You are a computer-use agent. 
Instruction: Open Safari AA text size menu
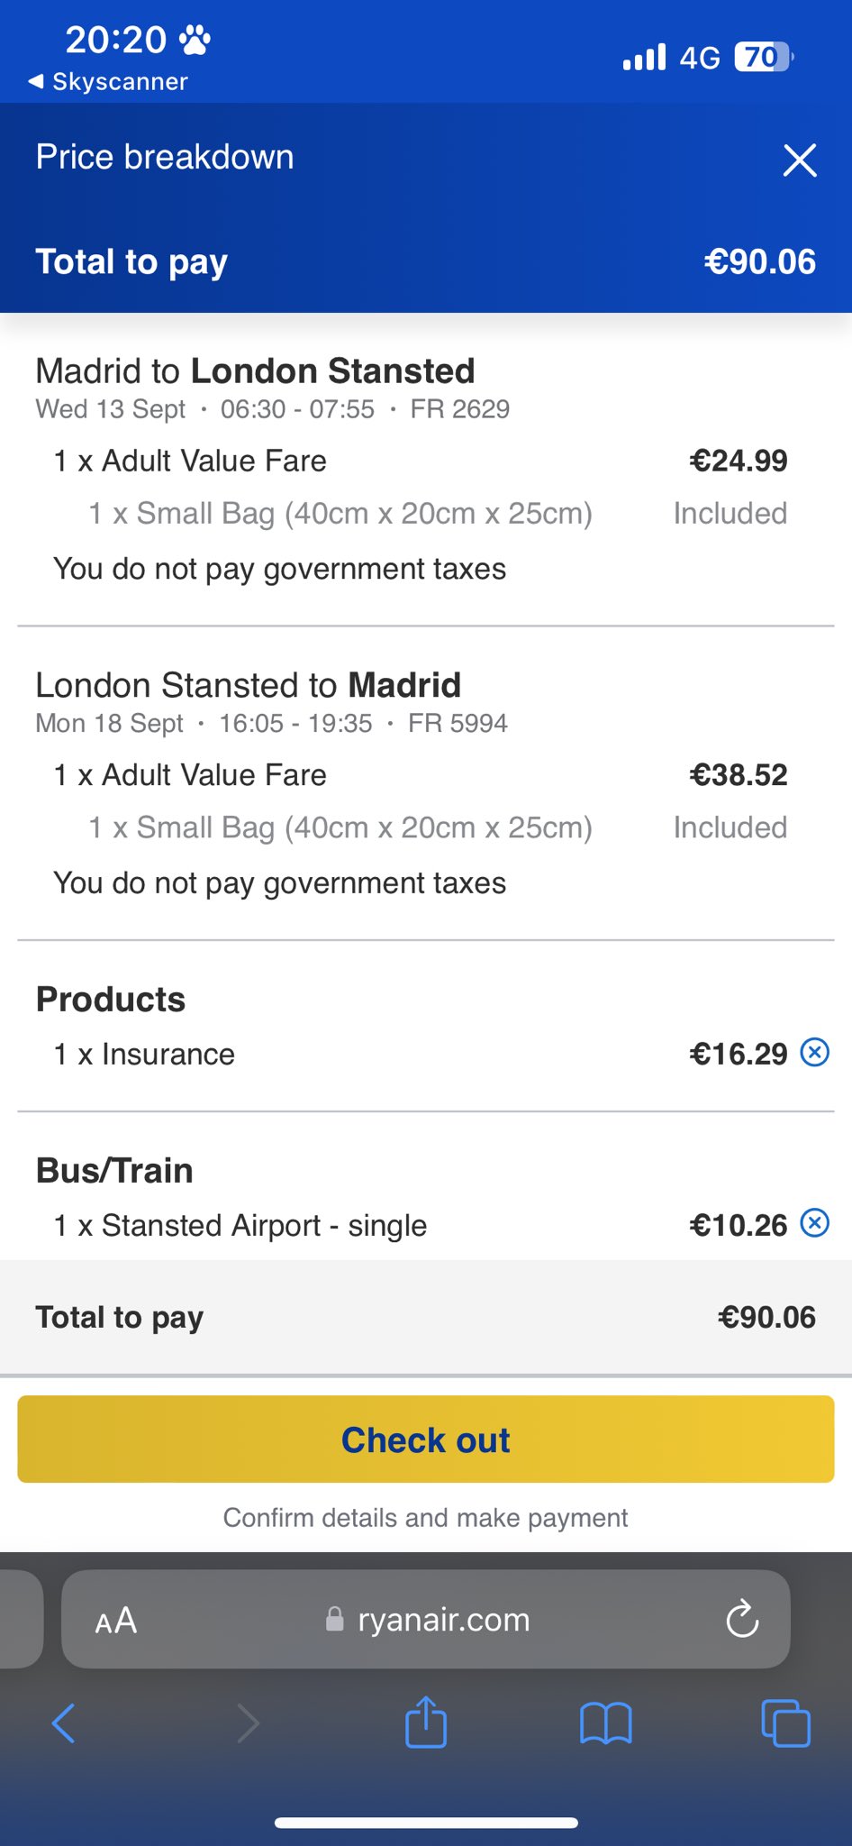click(x=116, y=1621)
